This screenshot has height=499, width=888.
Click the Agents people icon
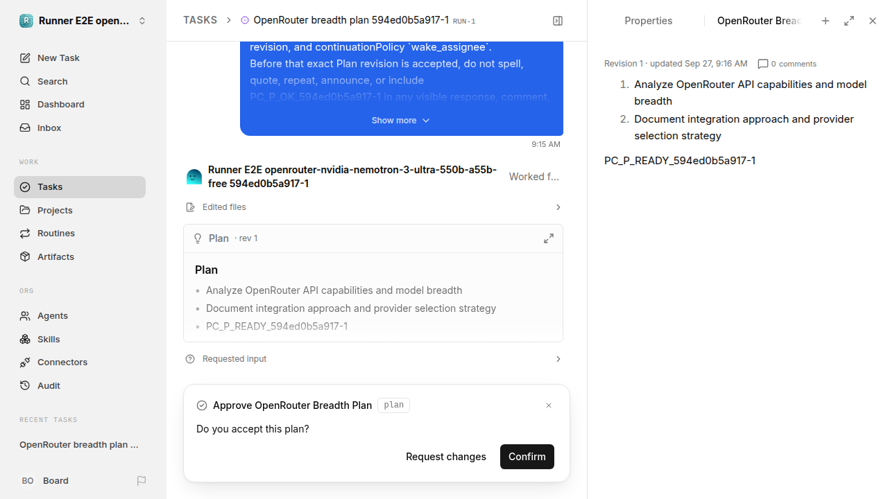coord(25,315)
